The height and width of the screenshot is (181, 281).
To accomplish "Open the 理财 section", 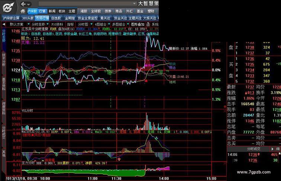I will (151, 11).
